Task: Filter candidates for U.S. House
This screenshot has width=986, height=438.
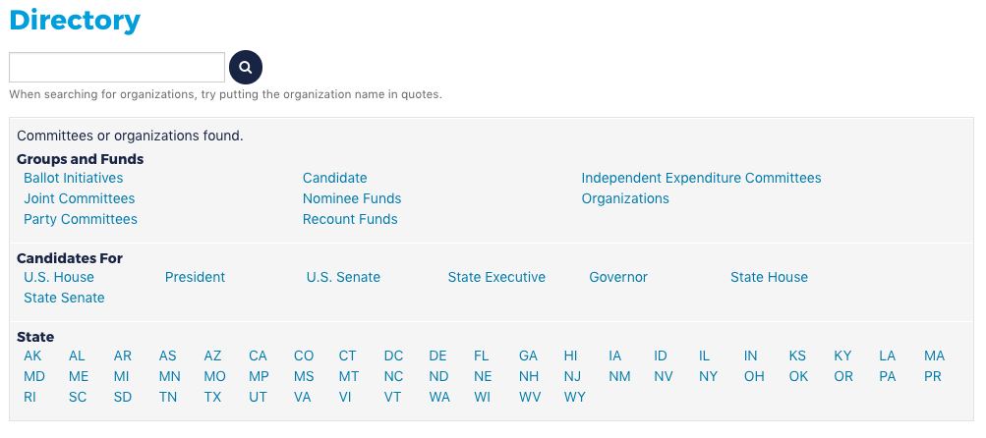Action: [59, 277]
